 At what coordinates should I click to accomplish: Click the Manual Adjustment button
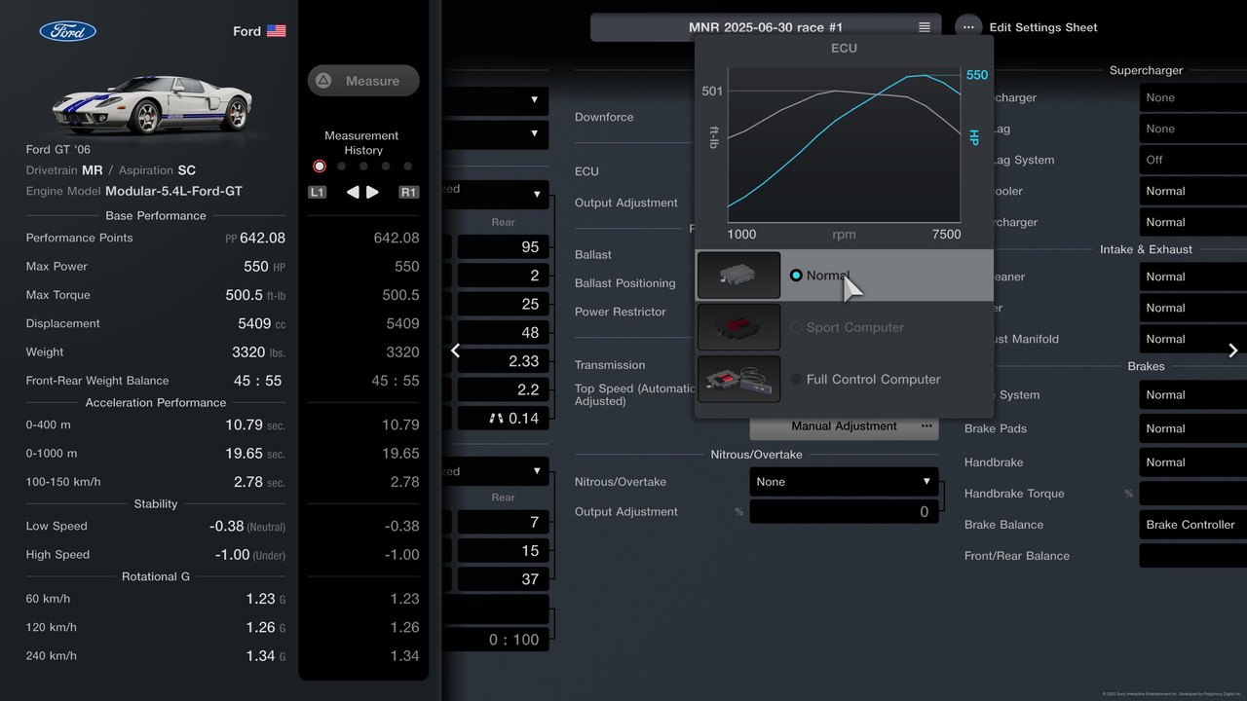[x=845, y=425]
